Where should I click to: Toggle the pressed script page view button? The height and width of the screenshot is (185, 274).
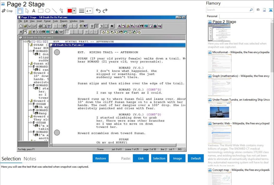coord(97,26)
